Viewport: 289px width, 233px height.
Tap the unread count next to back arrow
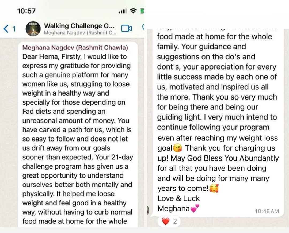pyautogui.click(x=14, y=29)
